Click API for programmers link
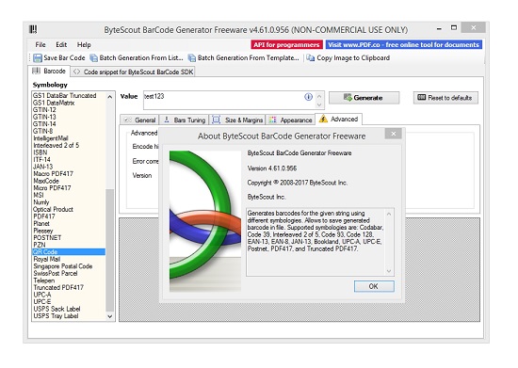518x368 pixels. [286, 45]
